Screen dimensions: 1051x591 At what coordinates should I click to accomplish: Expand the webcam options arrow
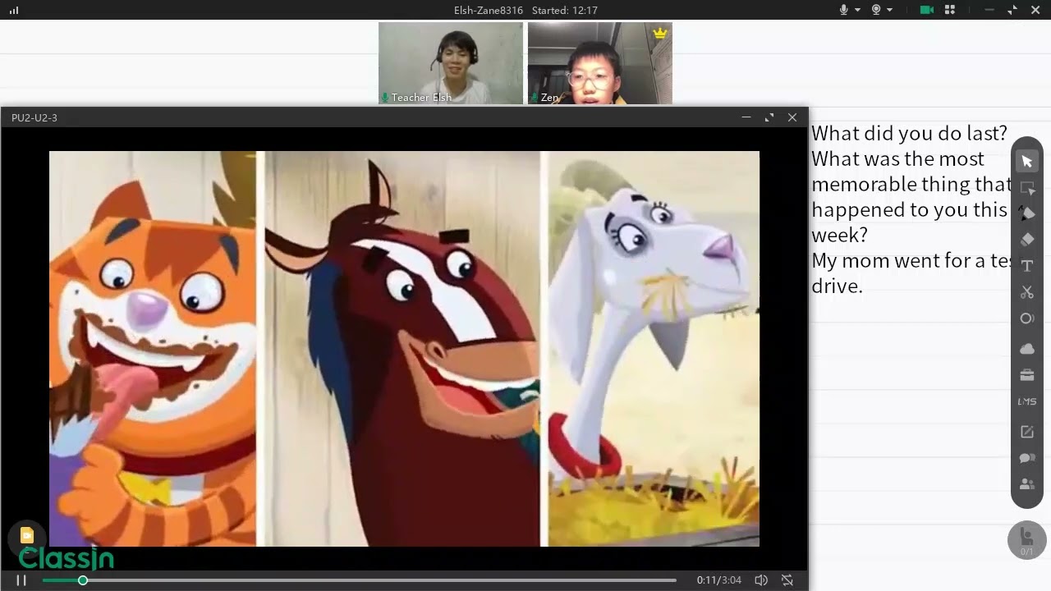(890, 10)
